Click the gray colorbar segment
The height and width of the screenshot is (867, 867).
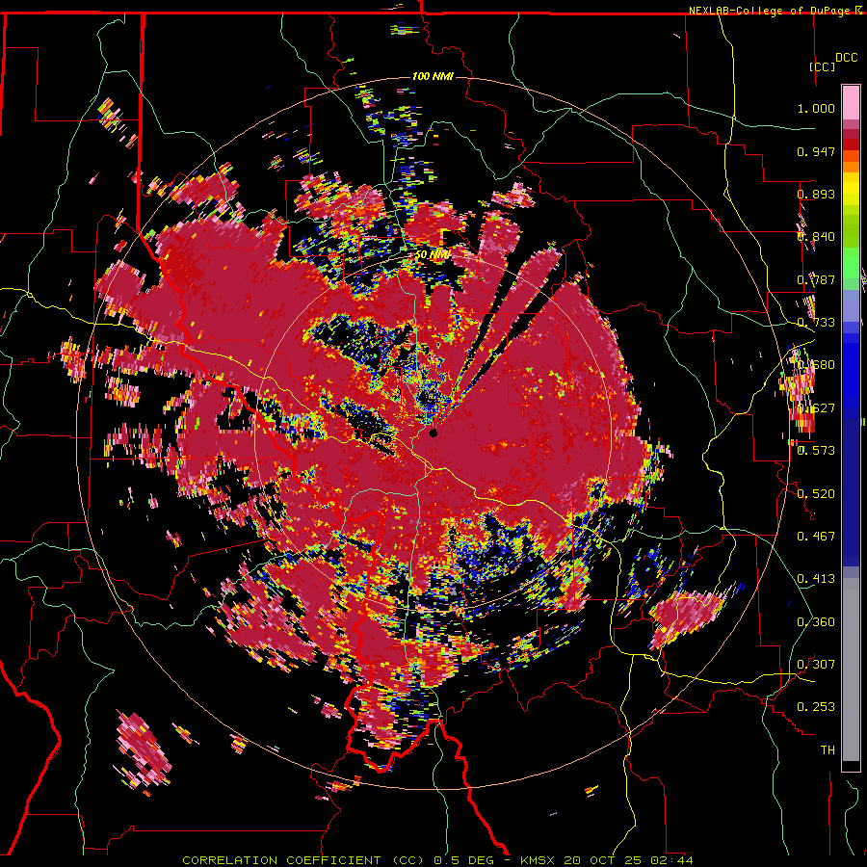[851, 670]
